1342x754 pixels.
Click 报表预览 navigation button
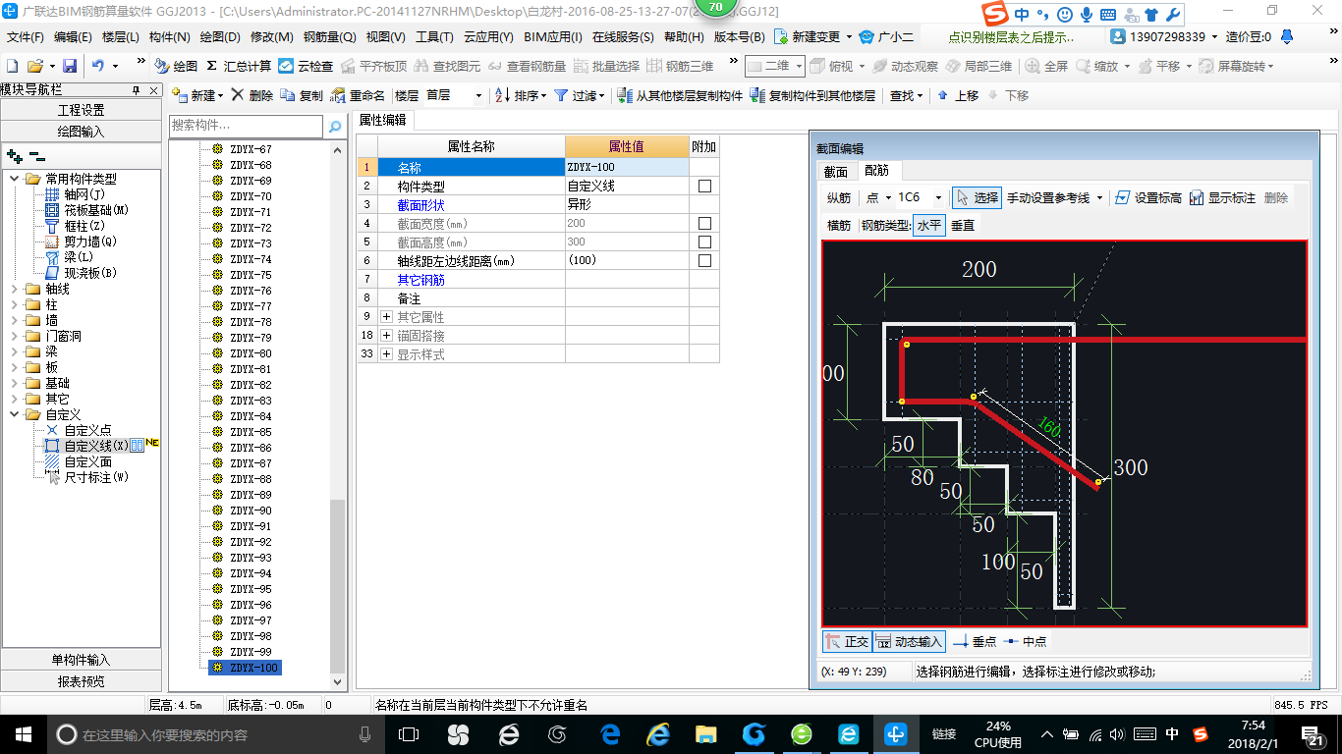81,681
